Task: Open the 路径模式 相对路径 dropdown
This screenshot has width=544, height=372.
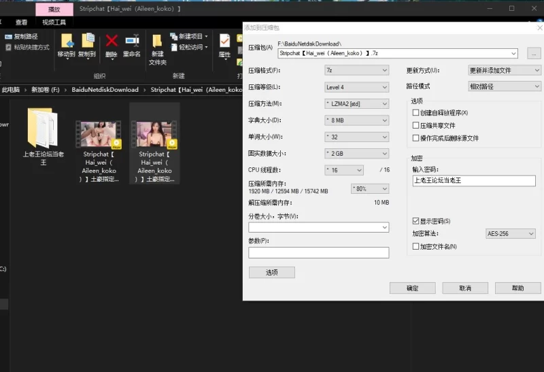Action: tap(505, 86)
